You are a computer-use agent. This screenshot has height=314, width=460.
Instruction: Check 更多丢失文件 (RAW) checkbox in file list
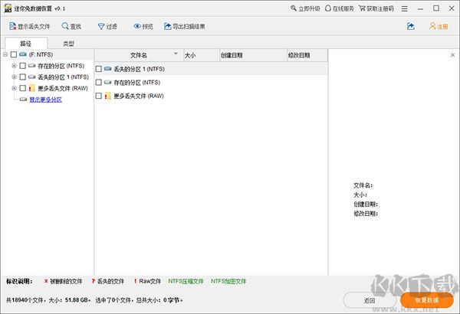point(99,96)
